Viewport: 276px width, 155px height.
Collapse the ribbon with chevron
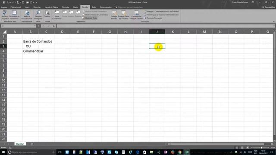(274, 22)
